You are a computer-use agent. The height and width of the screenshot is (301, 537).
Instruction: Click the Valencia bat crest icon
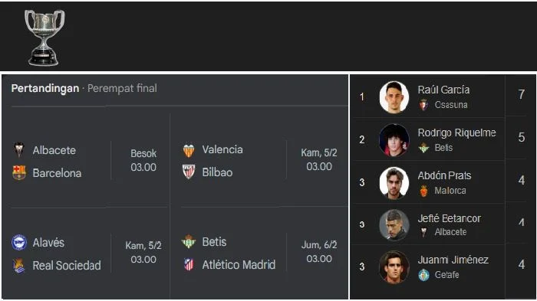point(189,150)
